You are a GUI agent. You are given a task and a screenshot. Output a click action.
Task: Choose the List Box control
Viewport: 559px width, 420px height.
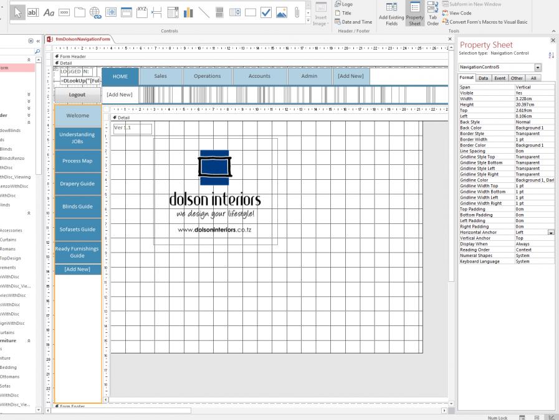click(x=235, y=13)
